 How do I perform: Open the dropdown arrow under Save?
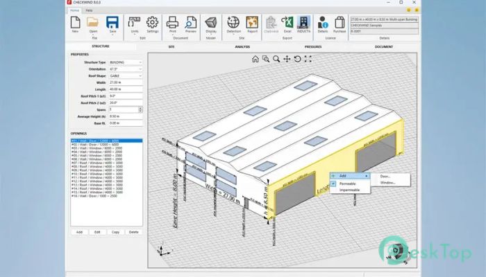(112, 35)
